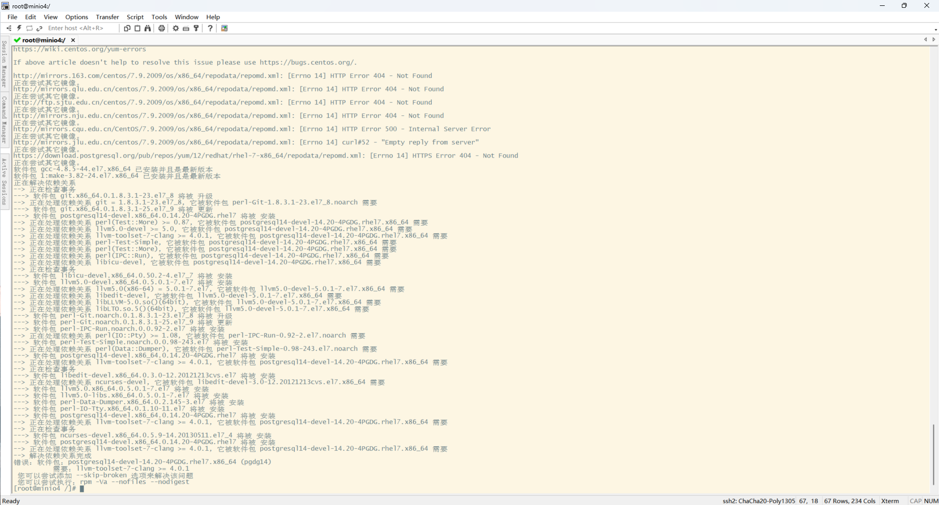Close the root@minio4:/ session tab
Image resolution: width=939 pixels, height=505 pixels.
[x=73, y=40]
